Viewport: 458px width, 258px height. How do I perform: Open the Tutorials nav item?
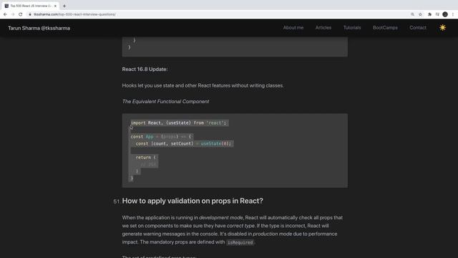click(352, 27)
